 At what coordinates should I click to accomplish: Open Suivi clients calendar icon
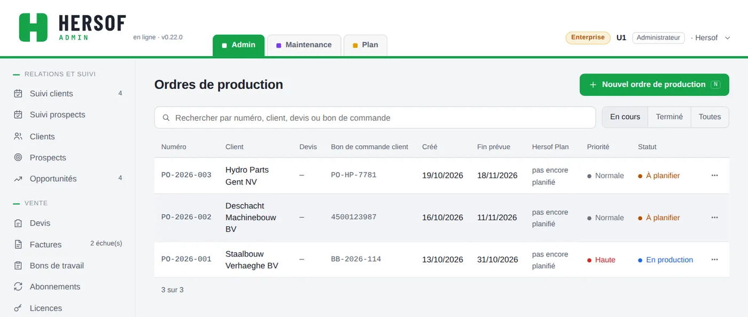[18, 94]
